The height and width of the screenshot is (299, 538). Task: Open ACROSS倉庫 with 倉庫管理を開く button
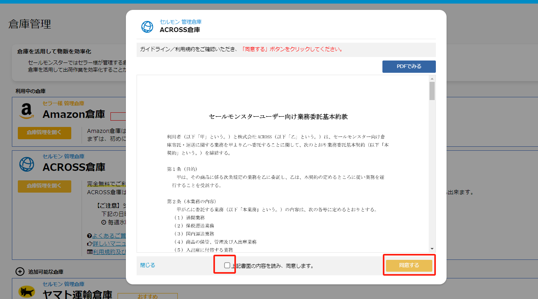pyautogui.click(x=44, y=186)
